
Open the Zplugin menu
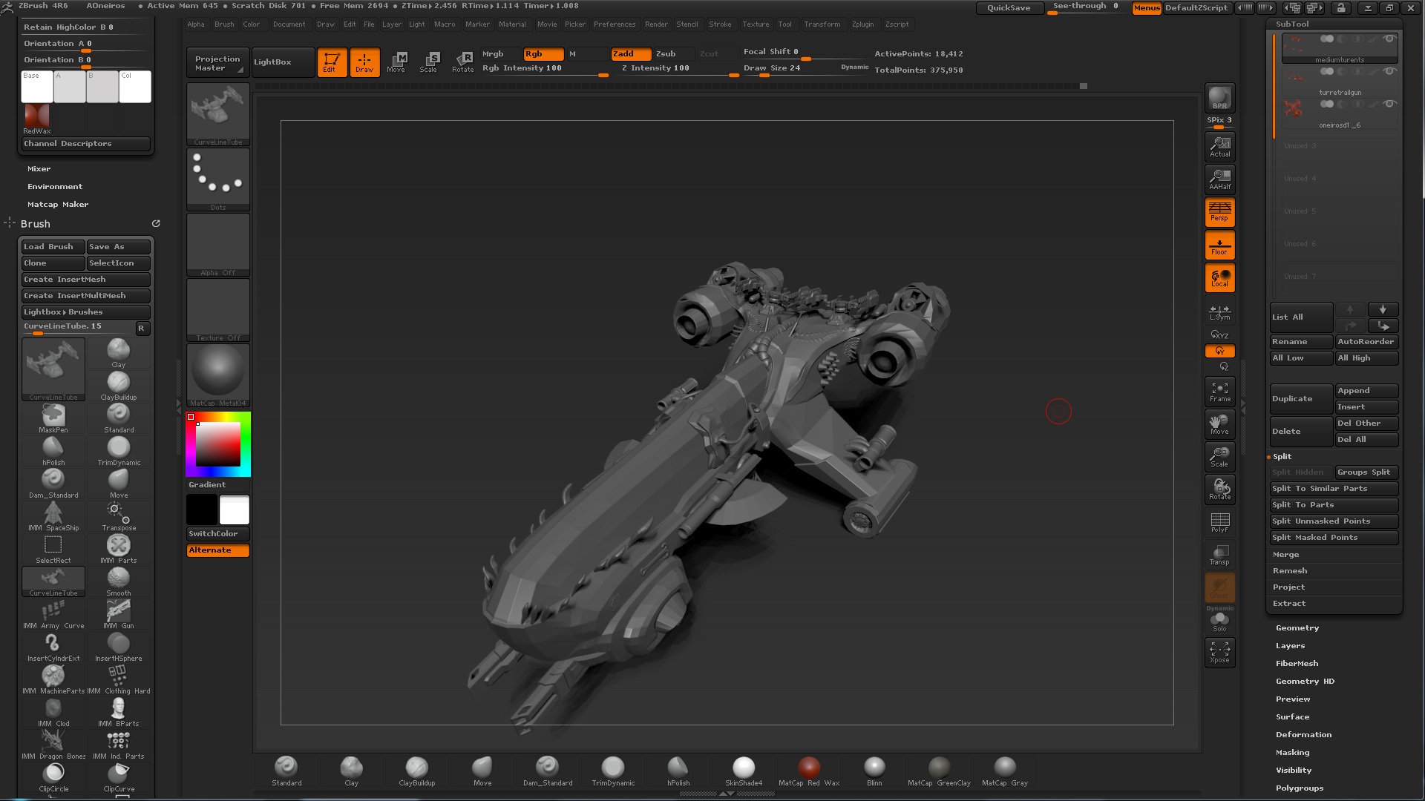tap(862, 24)
